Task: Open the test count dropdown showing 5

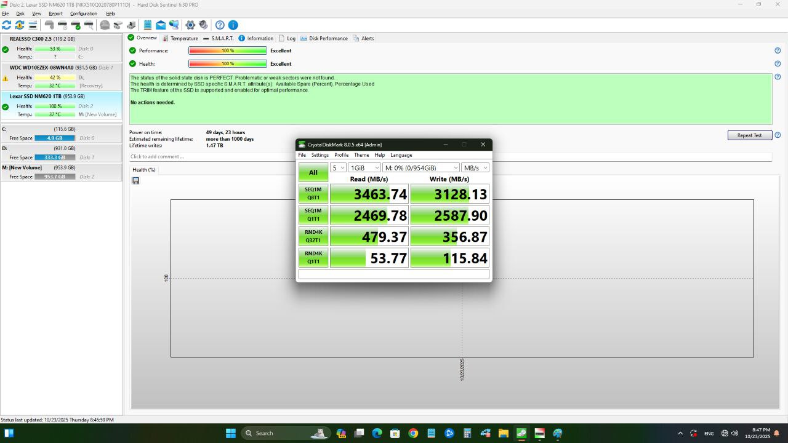Action: click(x=338, y=168)
